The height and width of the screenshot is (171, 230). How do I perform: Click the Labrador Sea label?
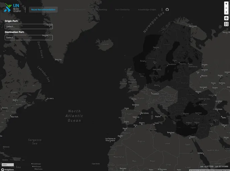tap(43, 74)
